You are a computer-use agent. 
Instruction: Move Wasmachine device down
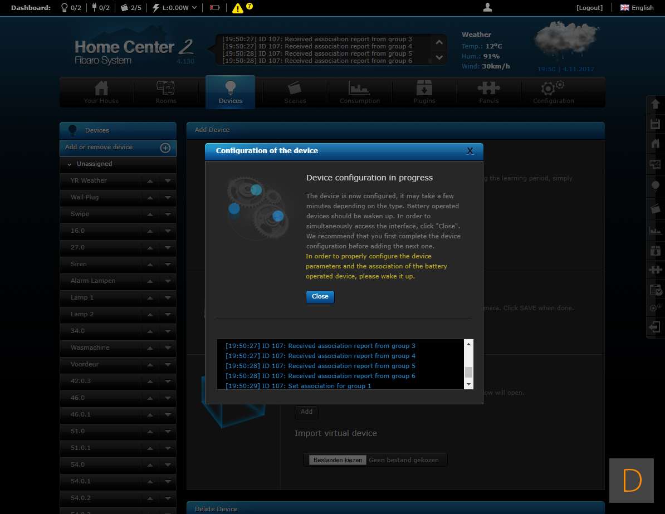point(168,348)
